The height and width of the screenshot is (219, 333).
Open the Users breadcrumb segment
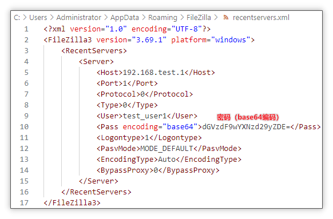(x=38, y=17)
